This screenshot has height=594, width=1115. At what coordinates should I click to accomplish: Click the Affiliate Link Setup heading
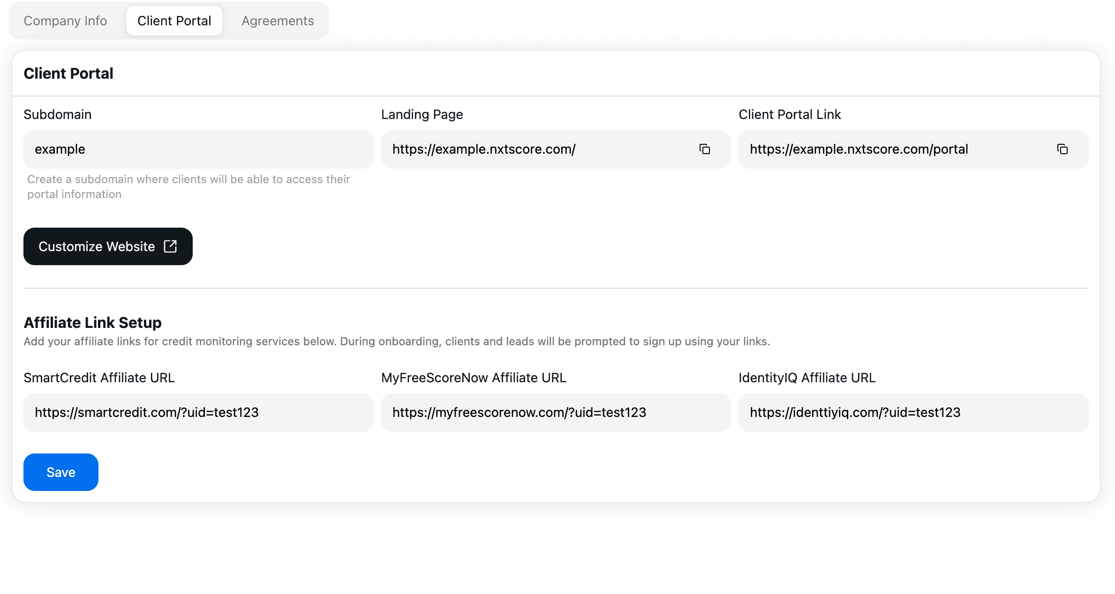pyautogui.click(x=92, y=322)
